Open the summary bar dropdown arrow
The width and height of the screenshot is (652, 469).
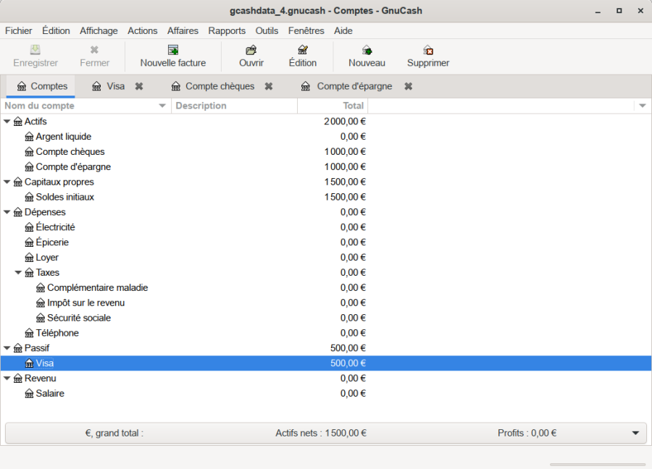click(635, 434)
